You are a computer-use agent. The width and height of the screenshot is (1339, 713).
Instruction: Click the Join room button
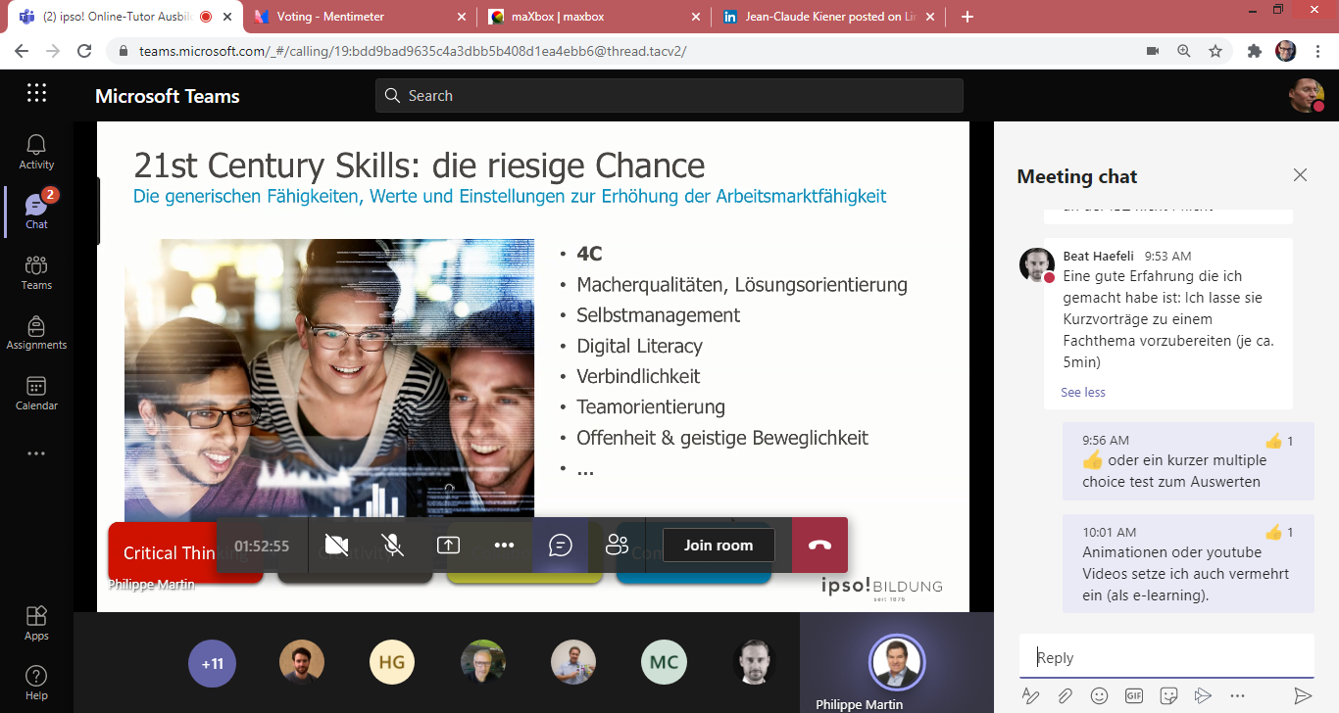(719, 546)
